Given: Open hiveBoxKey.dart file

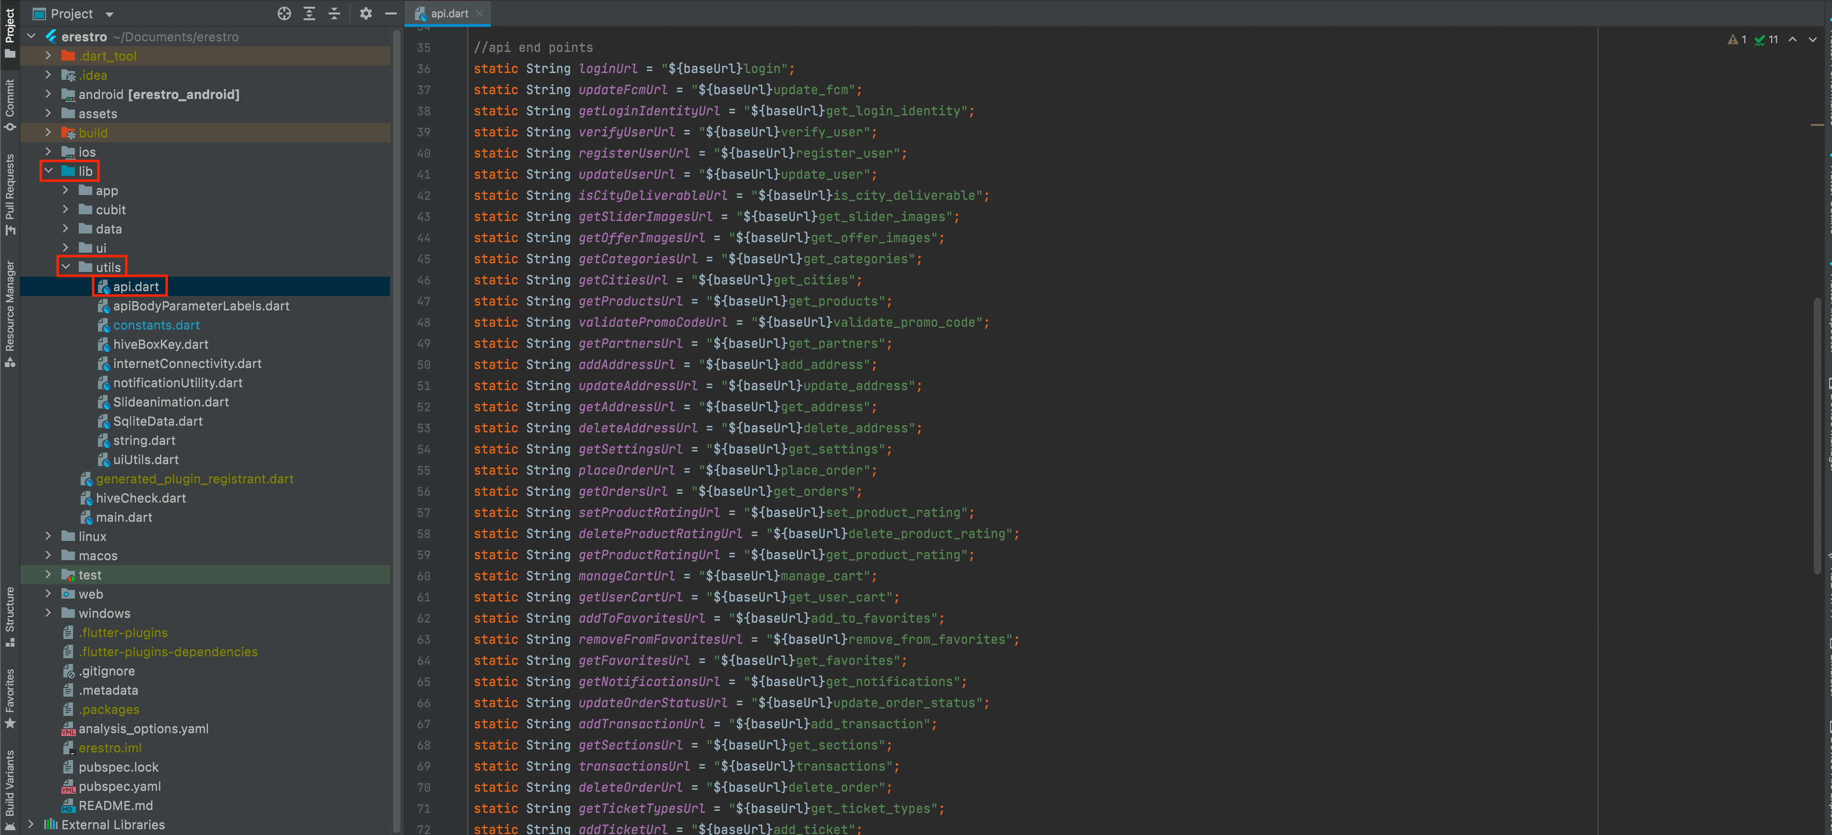Looking at the screenshot, I should (x=153, y=344).
